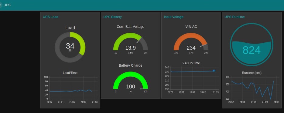This screenshot has width=284, height=113.
Task: Click the 17:02 label on VAC In/Time axis
Action: [170, 92]
